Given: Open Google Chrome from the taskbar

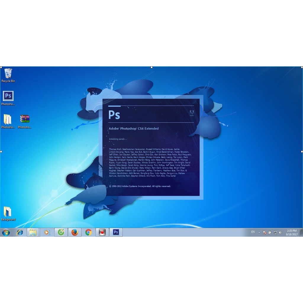Looking at the screenshot, I should (88, 232).
